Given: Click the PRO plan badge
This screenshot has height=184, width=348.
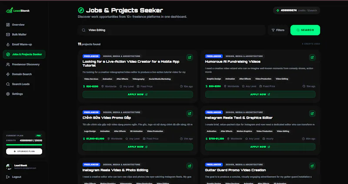Looking at the screenshot, I should 39,136.
